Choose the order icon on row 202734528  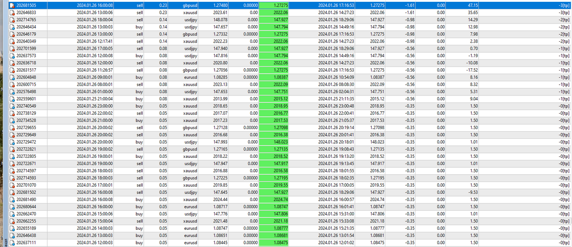point(12,120)
